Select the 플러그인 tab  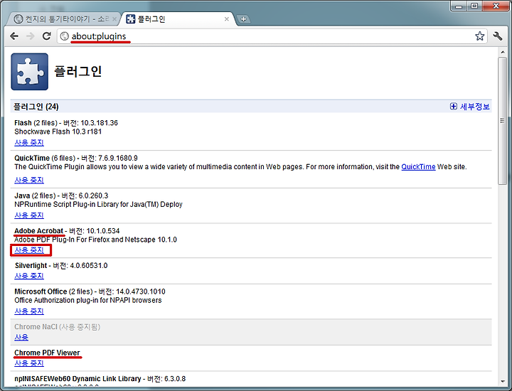click(x=178, y=19)
